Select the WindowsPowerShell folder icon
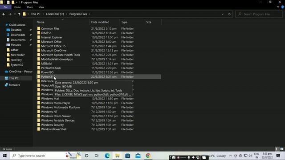The height and width of the screenshot is (160, 285). [39, 129]
